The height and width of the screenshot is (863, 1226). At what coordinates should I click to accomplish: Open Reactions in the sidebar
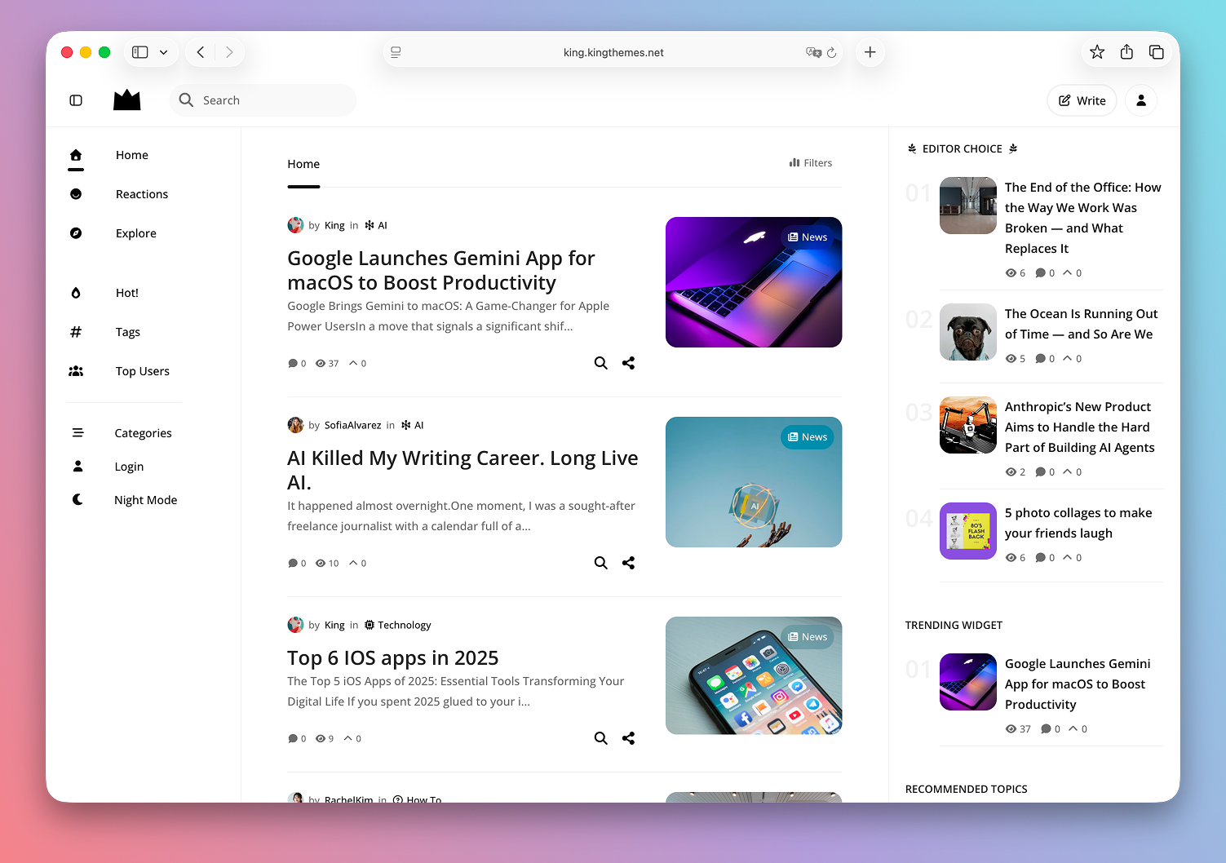142,194
